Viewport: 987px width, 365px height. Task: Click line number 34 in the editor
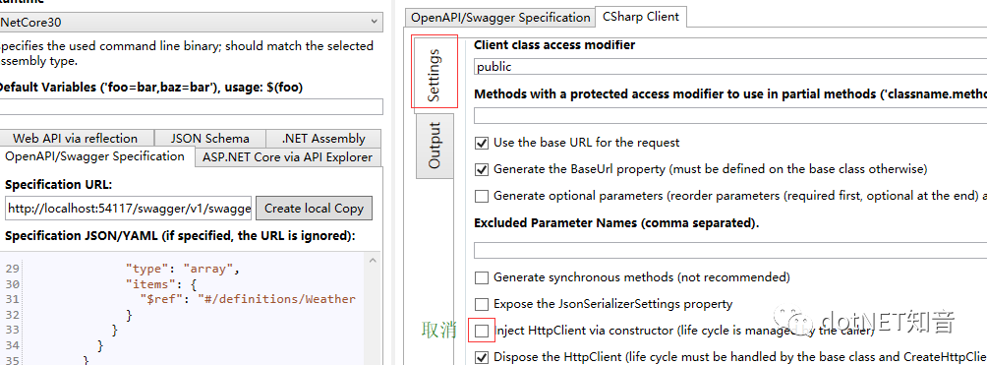pos(13,345)
